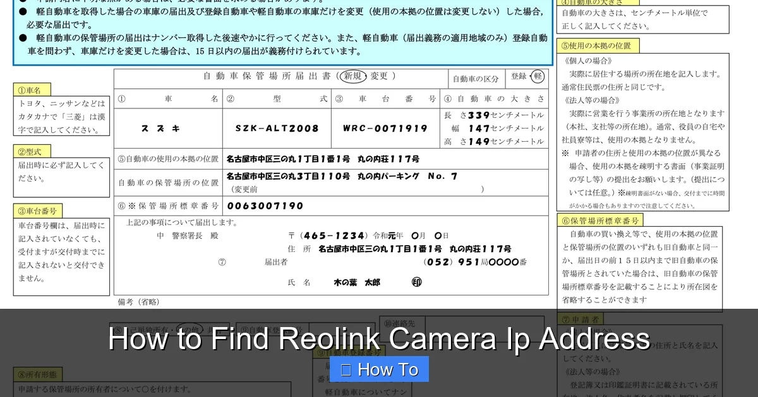
Task: Click the 氏名 label
Action: (299, 283)
